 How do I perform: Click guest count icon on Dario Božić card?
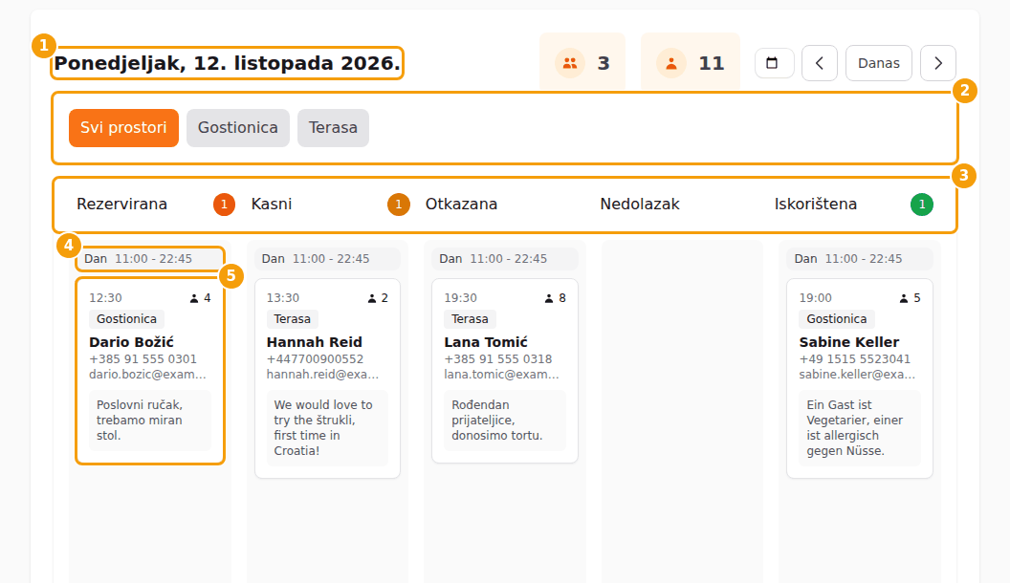pyautogui.click(x=194, y=298)
